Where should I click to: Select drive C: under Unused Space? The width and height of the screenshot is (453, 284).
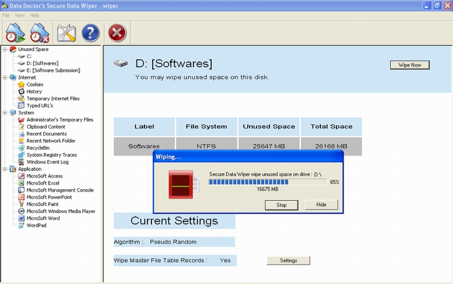point(29,57)
